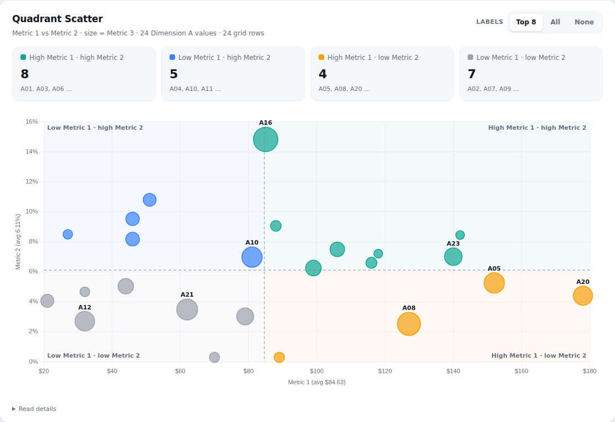Click the top-right quadrant label in chart
This screenshot has width=615, height=422.
pos(537,128)
